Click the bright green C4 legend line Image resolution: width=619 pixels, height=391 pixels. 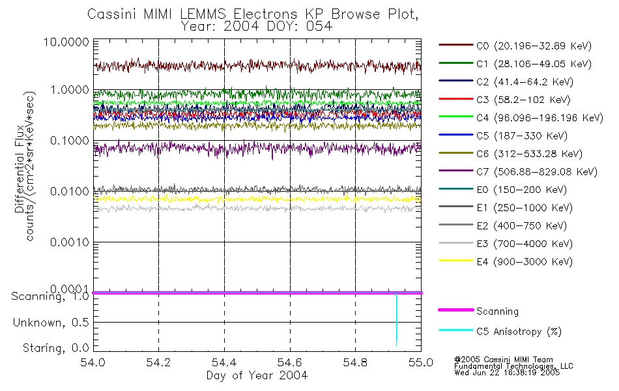pyautogui.click(x=455, y=117)
